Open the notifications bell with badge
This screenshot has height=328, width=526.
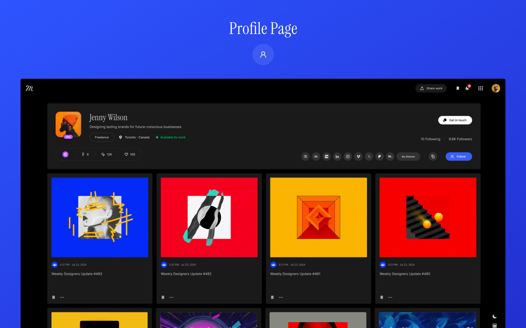click(x=467, y=88)
